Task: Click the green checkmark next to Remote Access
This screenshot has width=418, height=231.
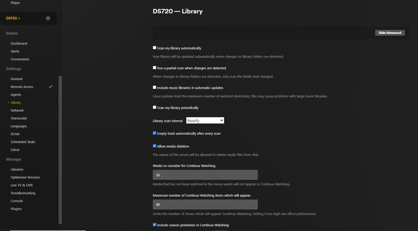Action: pos(51,87)
